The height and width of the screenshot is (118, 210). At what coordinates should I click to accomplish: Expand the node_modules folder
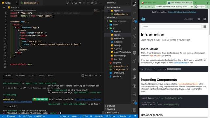[107, 21]
